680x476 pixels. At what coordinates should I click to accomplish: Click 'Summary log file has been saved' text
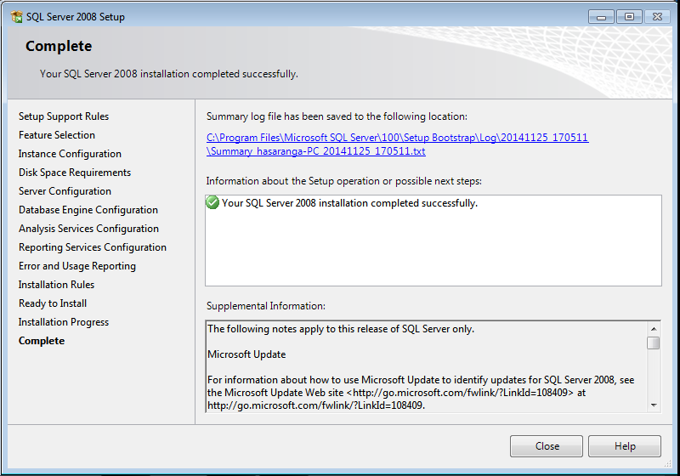(337, 116)
